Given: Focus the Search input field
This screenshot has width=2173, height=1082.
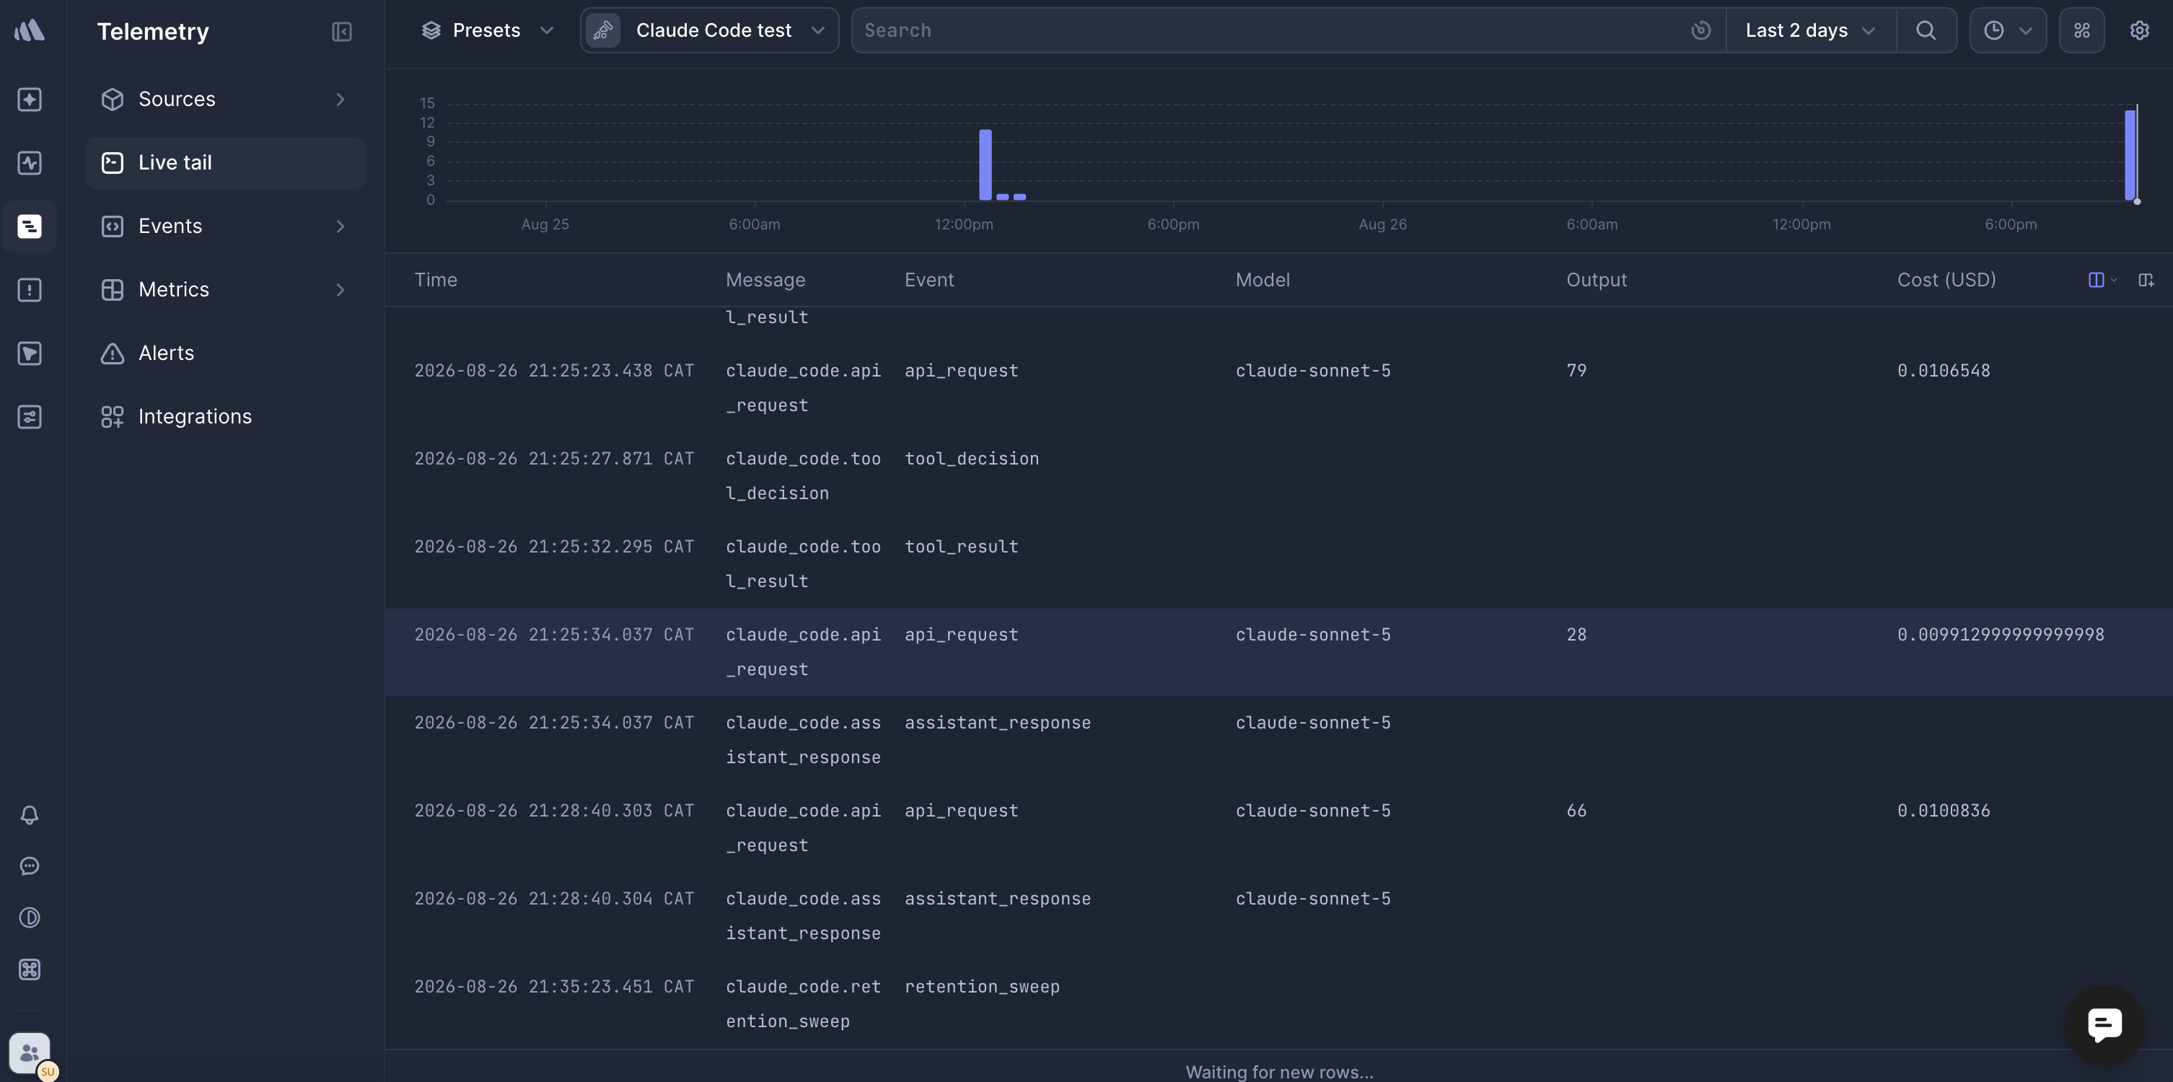Looking at the screenshot, I should coord(1265,30).
